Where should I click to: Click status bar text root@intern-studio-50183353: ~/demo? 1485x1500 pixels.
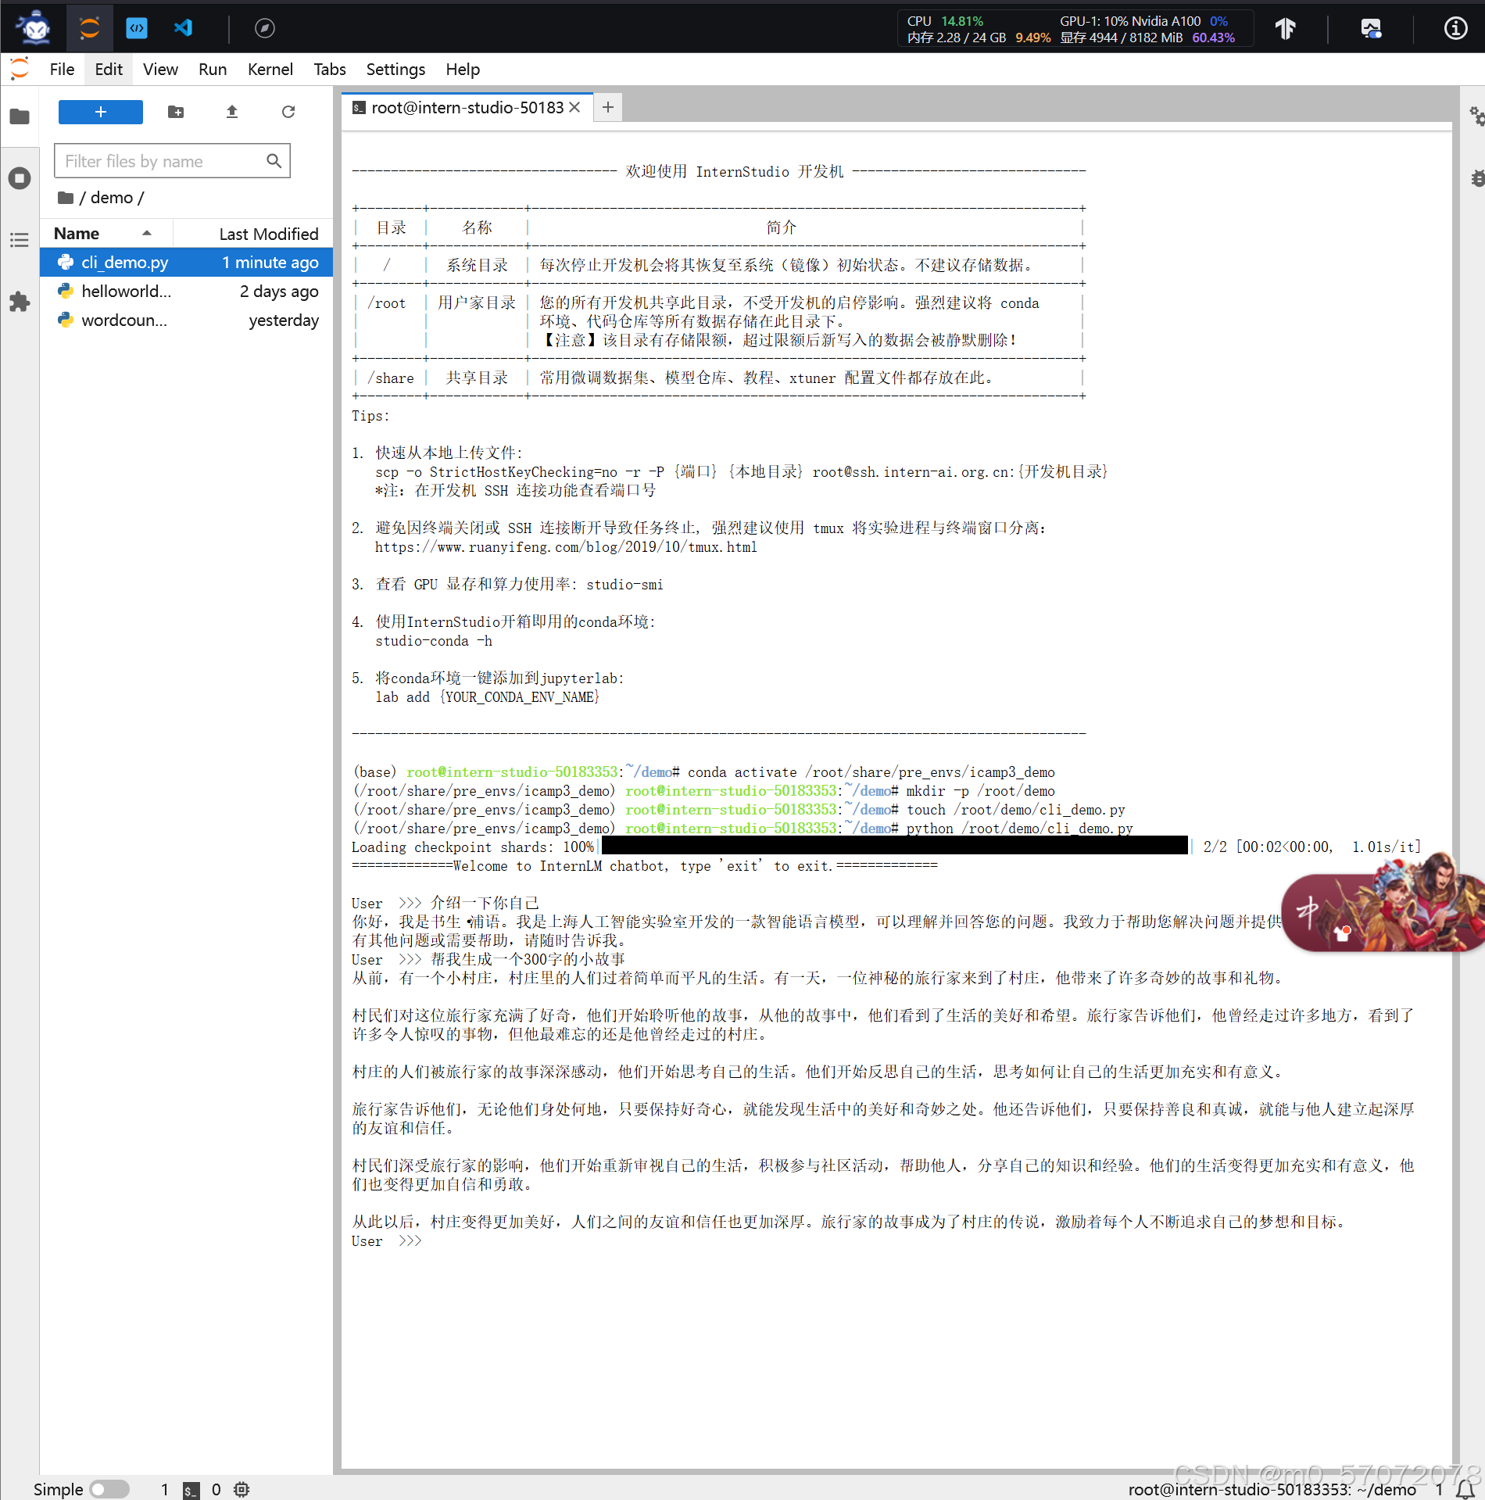click(x=1272, y=1490)
